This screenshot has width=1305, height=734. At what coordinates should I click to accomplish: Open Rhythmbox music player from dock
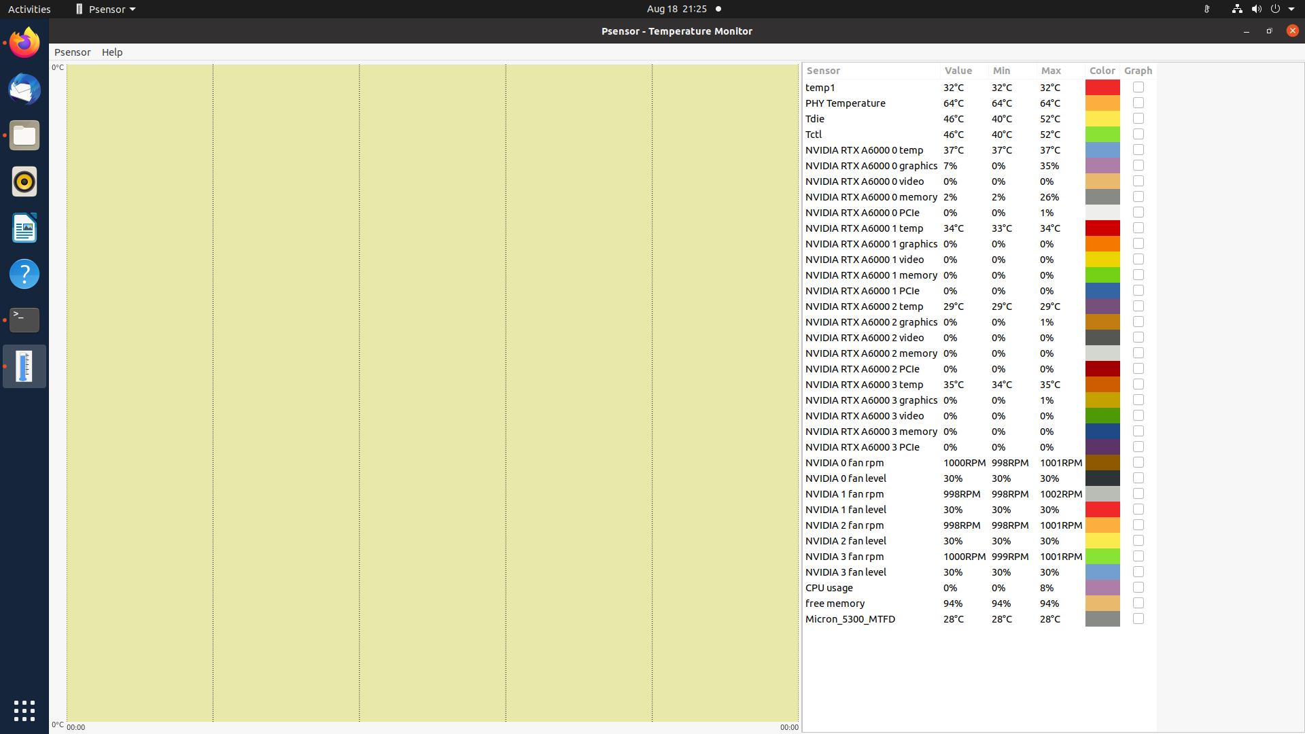24,181
